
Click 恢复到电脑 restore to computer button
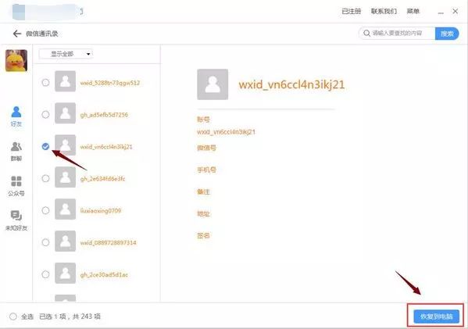pyautogui.click(x=436, y=316)
